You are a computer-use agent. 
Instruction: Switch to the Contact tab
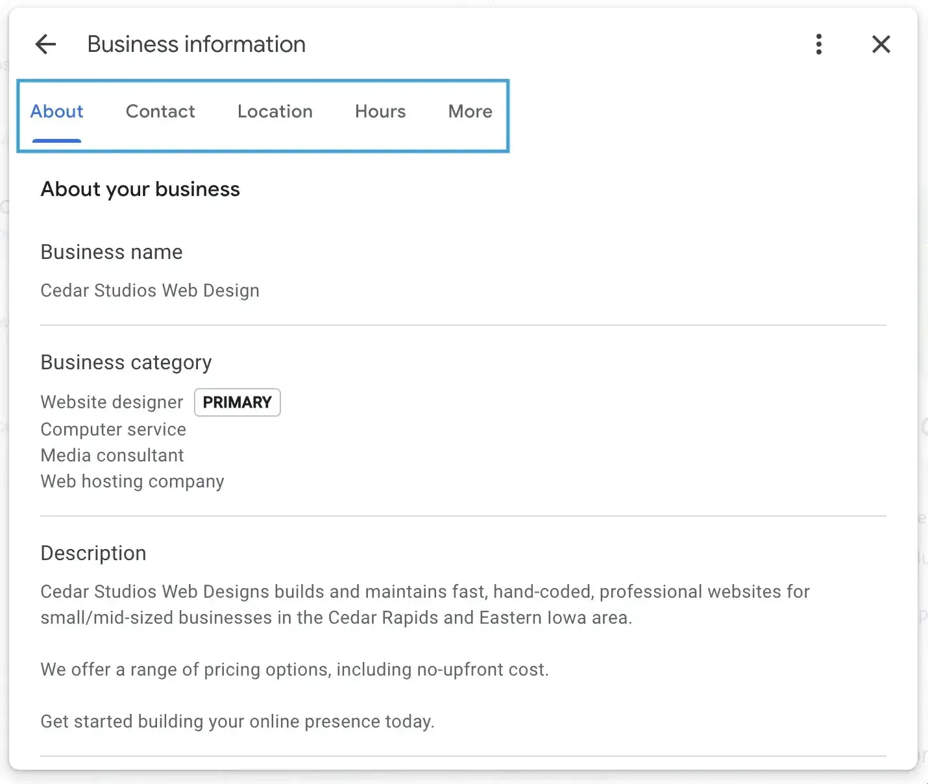pos(160,111)
